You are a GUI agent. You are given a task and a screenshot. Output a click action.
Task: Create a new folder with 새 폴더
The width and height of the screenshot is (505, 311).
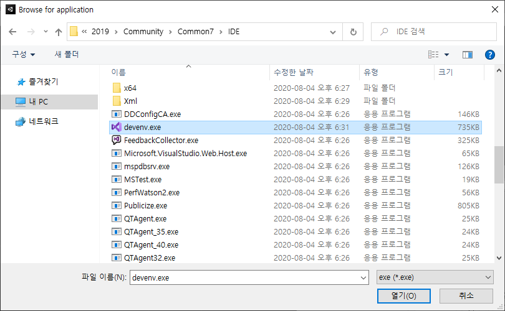coord(67,54)
